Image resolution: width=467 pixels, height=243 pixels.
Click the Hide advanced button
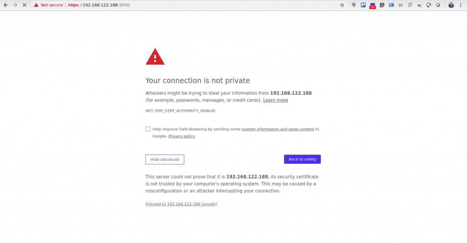[x=165, y=160]
